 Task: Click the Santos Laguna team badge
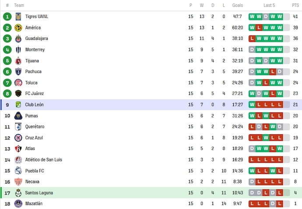(18, 193)
